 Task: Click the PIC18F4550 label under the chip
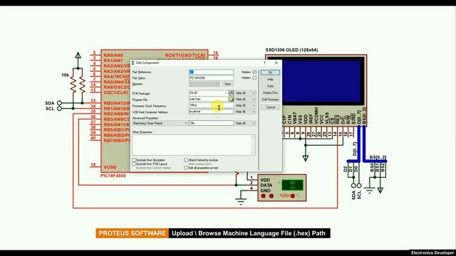click(x=113, y=176)
